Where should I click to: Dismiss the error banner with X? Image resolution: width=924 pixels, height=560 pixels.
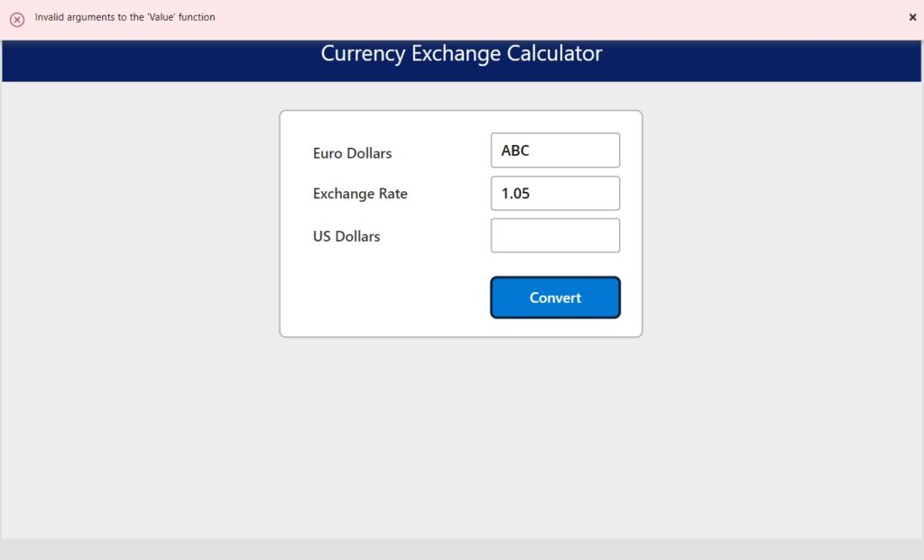pos(912,17)
